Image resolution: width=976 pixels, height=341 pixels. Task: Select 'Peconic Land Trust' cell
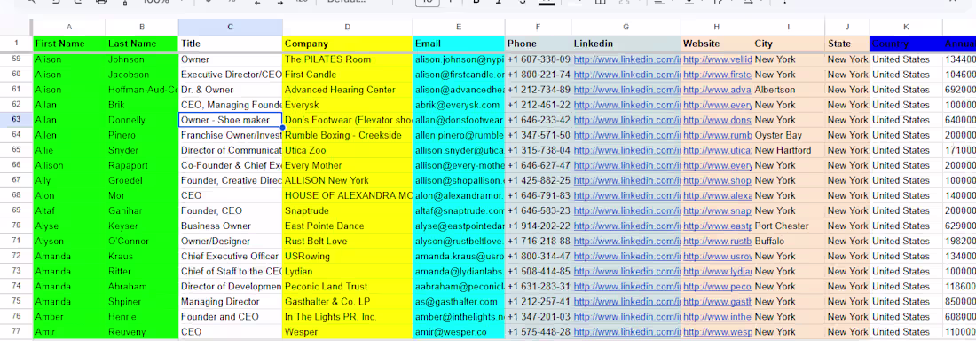(x=347, y=287)
